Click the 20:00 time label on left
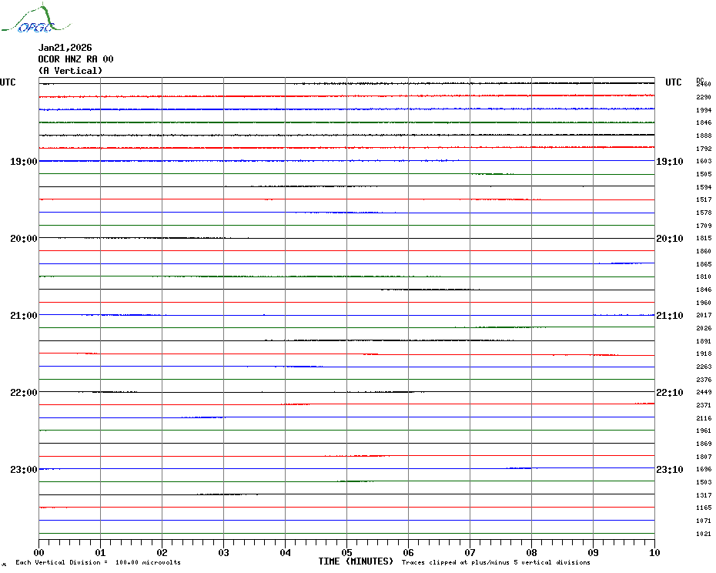This screenshot has width=716, height=573. (x=23, y=239)
